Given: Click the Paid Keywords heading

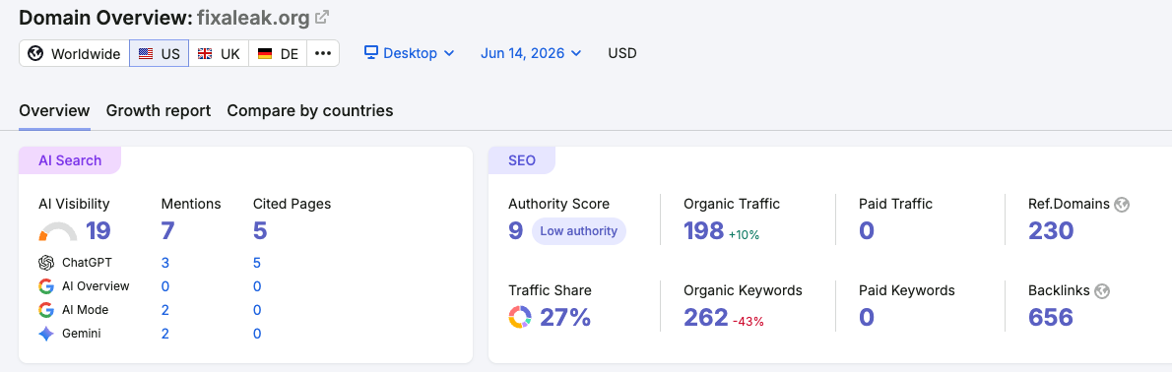Looking at the screenshot, I should [x=907, y=290].
